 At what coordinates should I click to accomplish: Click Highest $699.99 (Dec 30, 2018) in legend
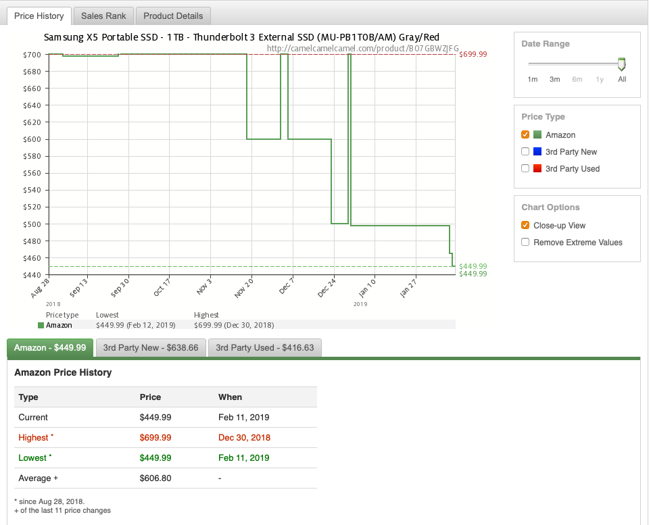click(234, 325)
